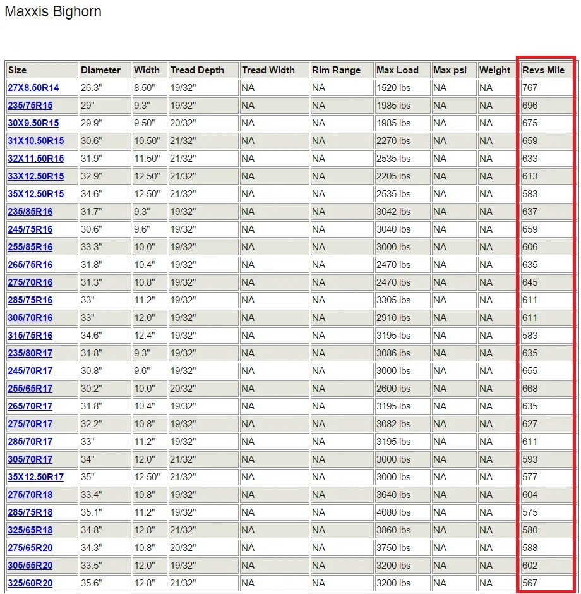Open the 305/55R20 tire link
Viewport: 581px width, 594px height.
coord(30,565)
